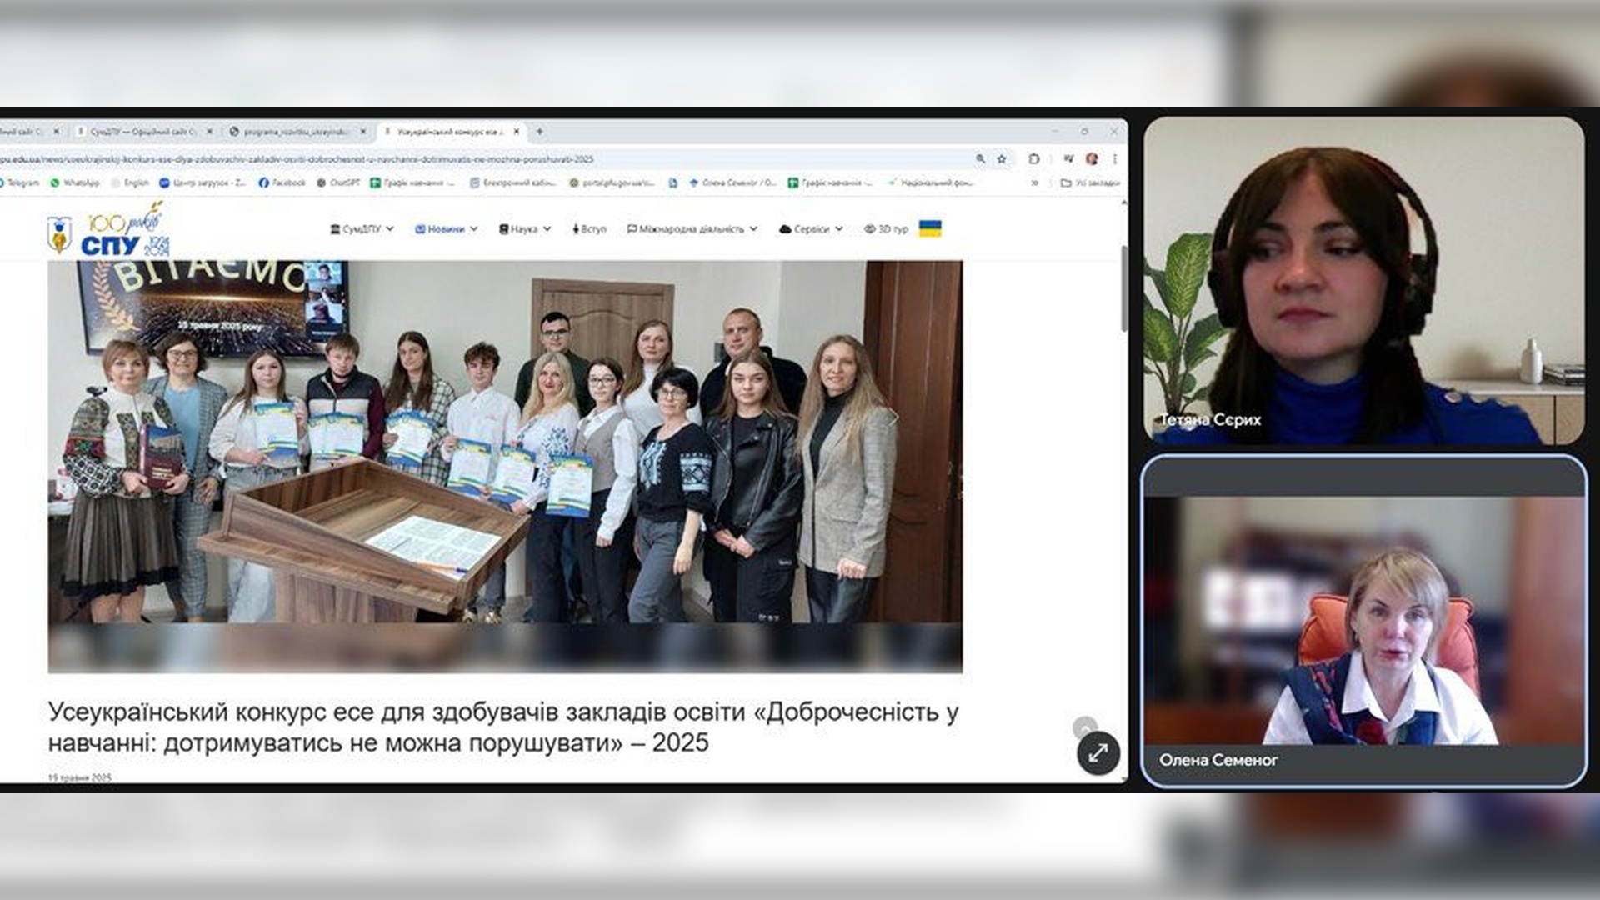
Task: Click the expand fullscreen arrows button
Action: click(1097, 753)
